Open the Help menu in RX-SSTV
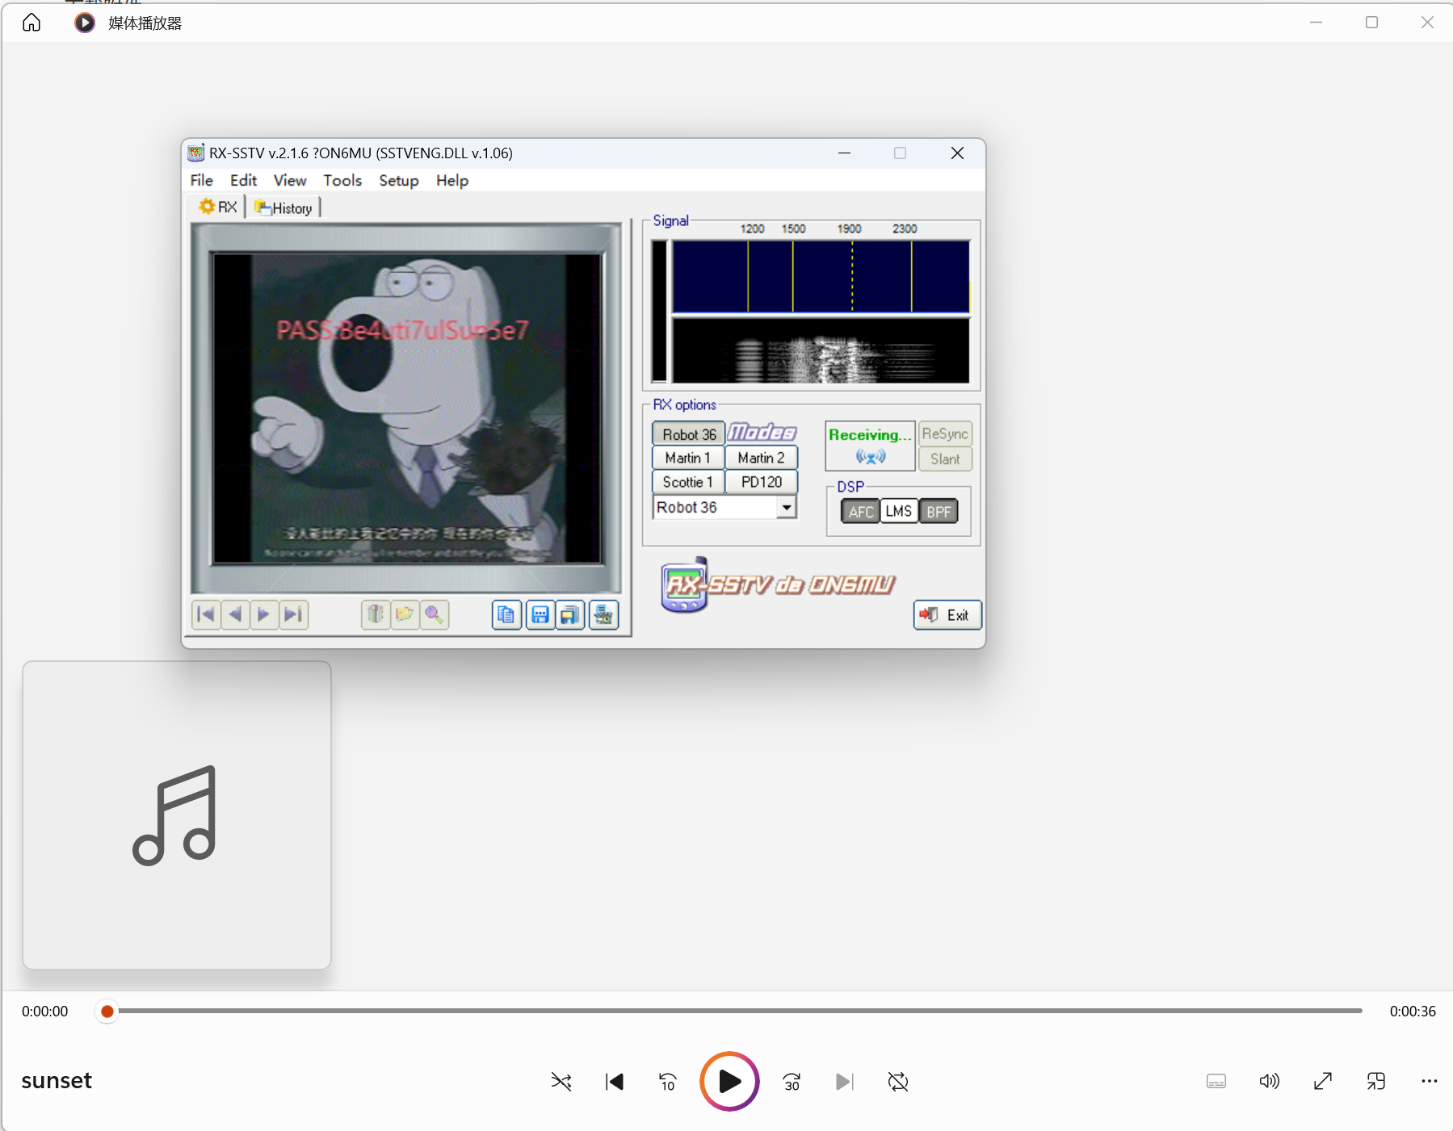 tap(452, 181)
